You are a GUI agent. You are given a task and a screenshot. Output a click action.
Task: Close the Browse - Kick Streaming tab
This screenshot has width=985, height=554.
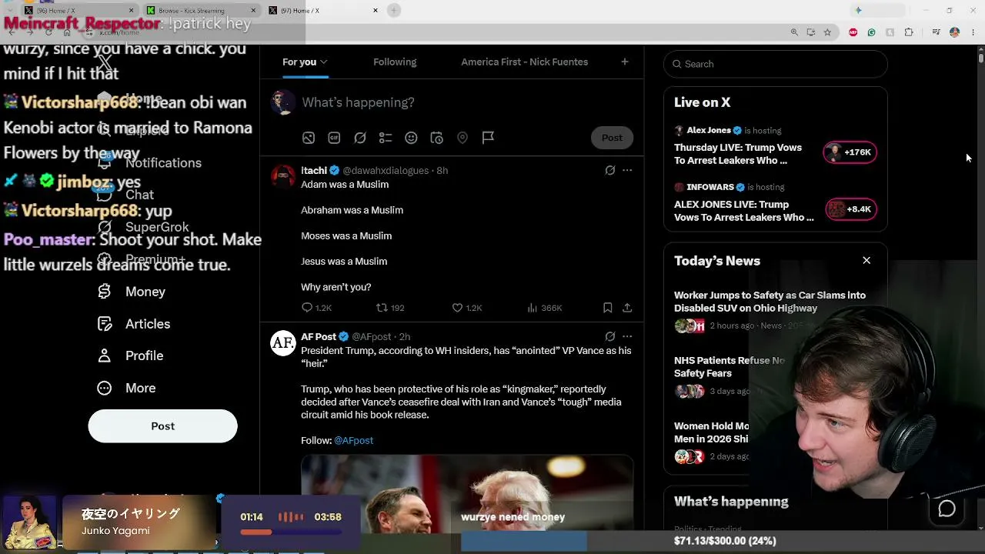coord(253,11)
